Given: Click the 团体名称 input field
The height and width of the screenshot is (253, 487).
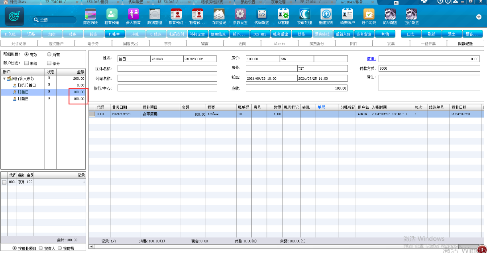Looking at the screenshot, I should (167, 69).
